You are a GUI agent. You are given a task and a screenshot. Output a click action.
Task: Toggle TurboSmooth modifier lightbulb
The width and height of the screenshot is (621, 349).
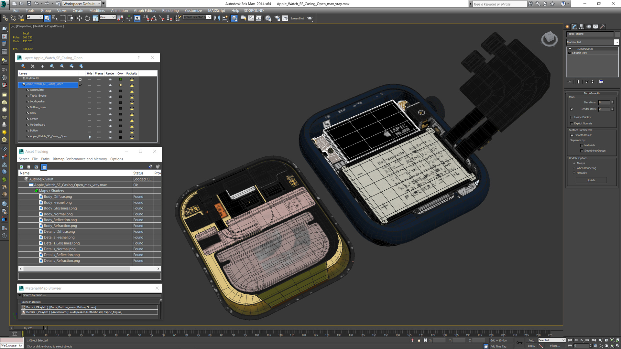point(570,49)
